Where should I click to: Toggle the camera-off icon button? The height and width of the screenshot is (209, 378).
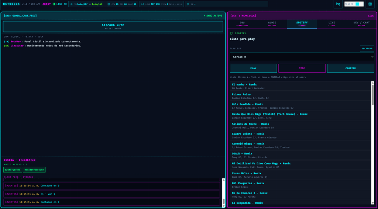[x=338, y=4]
